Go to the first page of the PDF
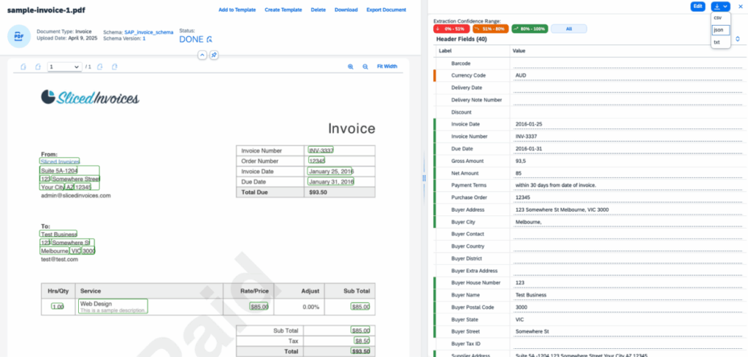 [23, 66]
